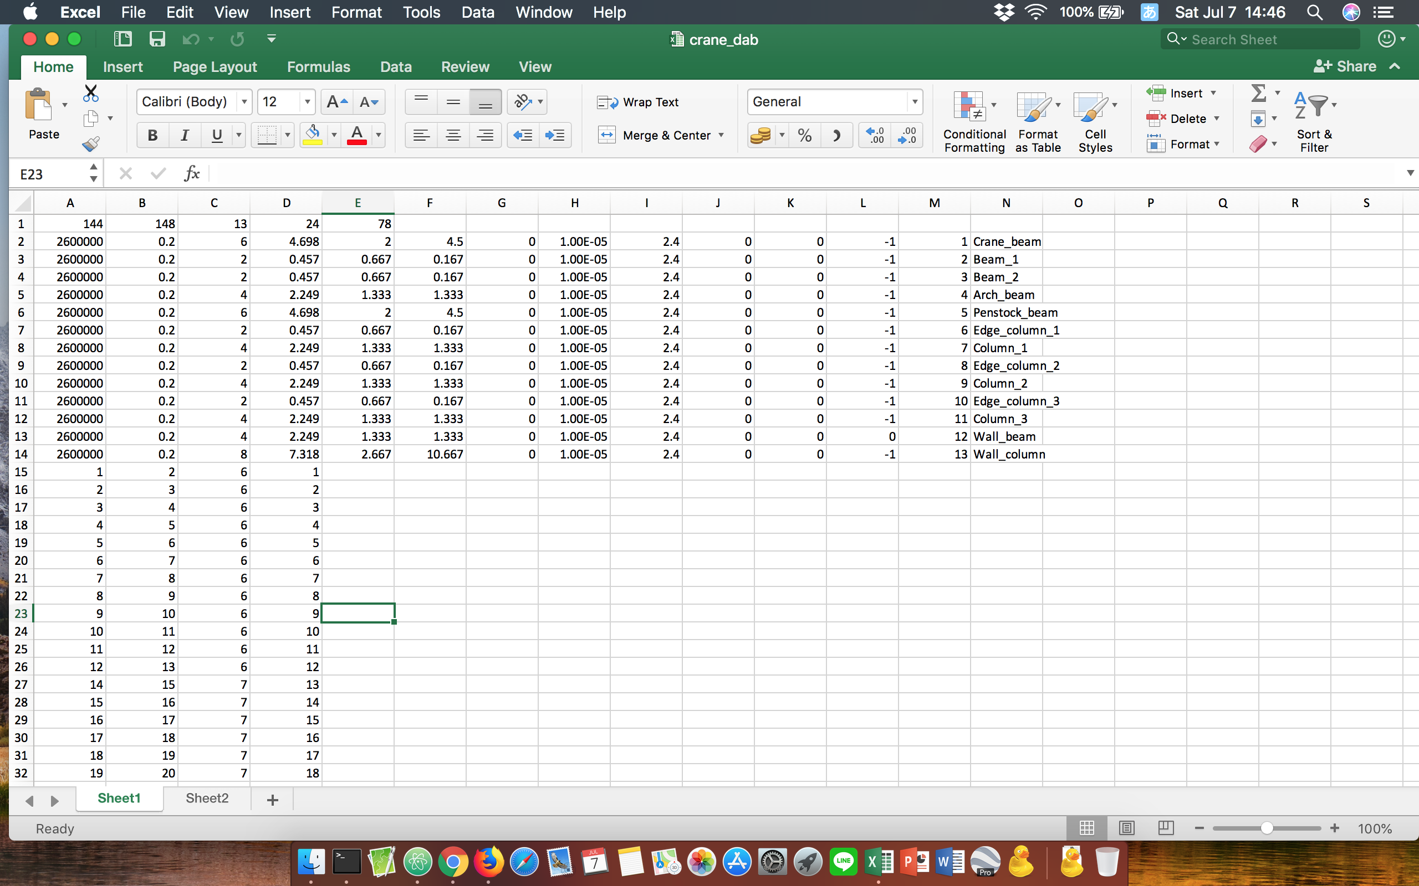
Task: Click Format as Table button
Action: tap(1038, 122)
